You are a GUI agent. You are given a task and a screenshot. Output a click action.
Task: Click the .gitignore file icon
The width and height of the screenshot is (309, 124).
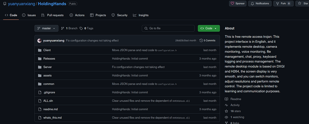pos(40,92)
